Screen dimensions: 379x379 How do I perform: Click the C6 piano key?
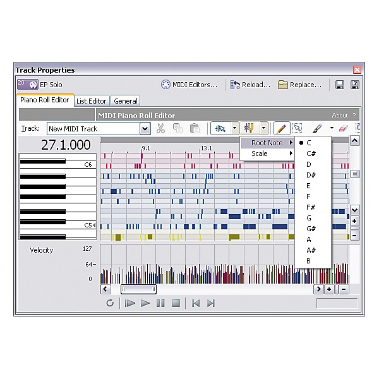click(x=57, y=164)
